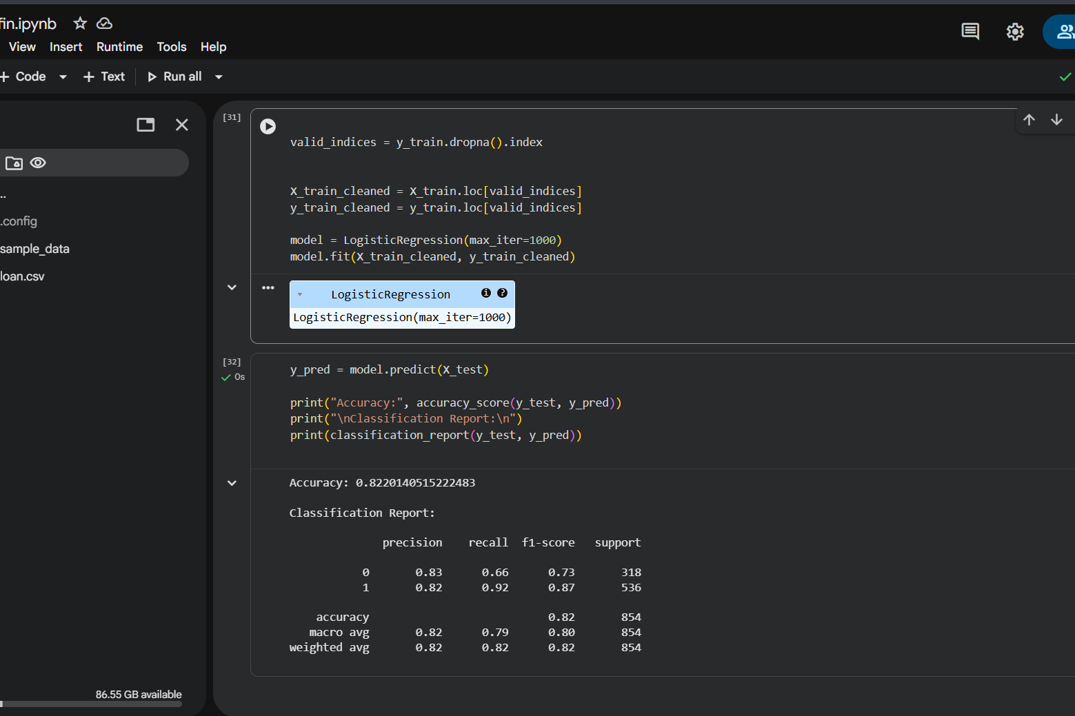
Task: Select loan.csv in file browser
Action: click(22, 276)
